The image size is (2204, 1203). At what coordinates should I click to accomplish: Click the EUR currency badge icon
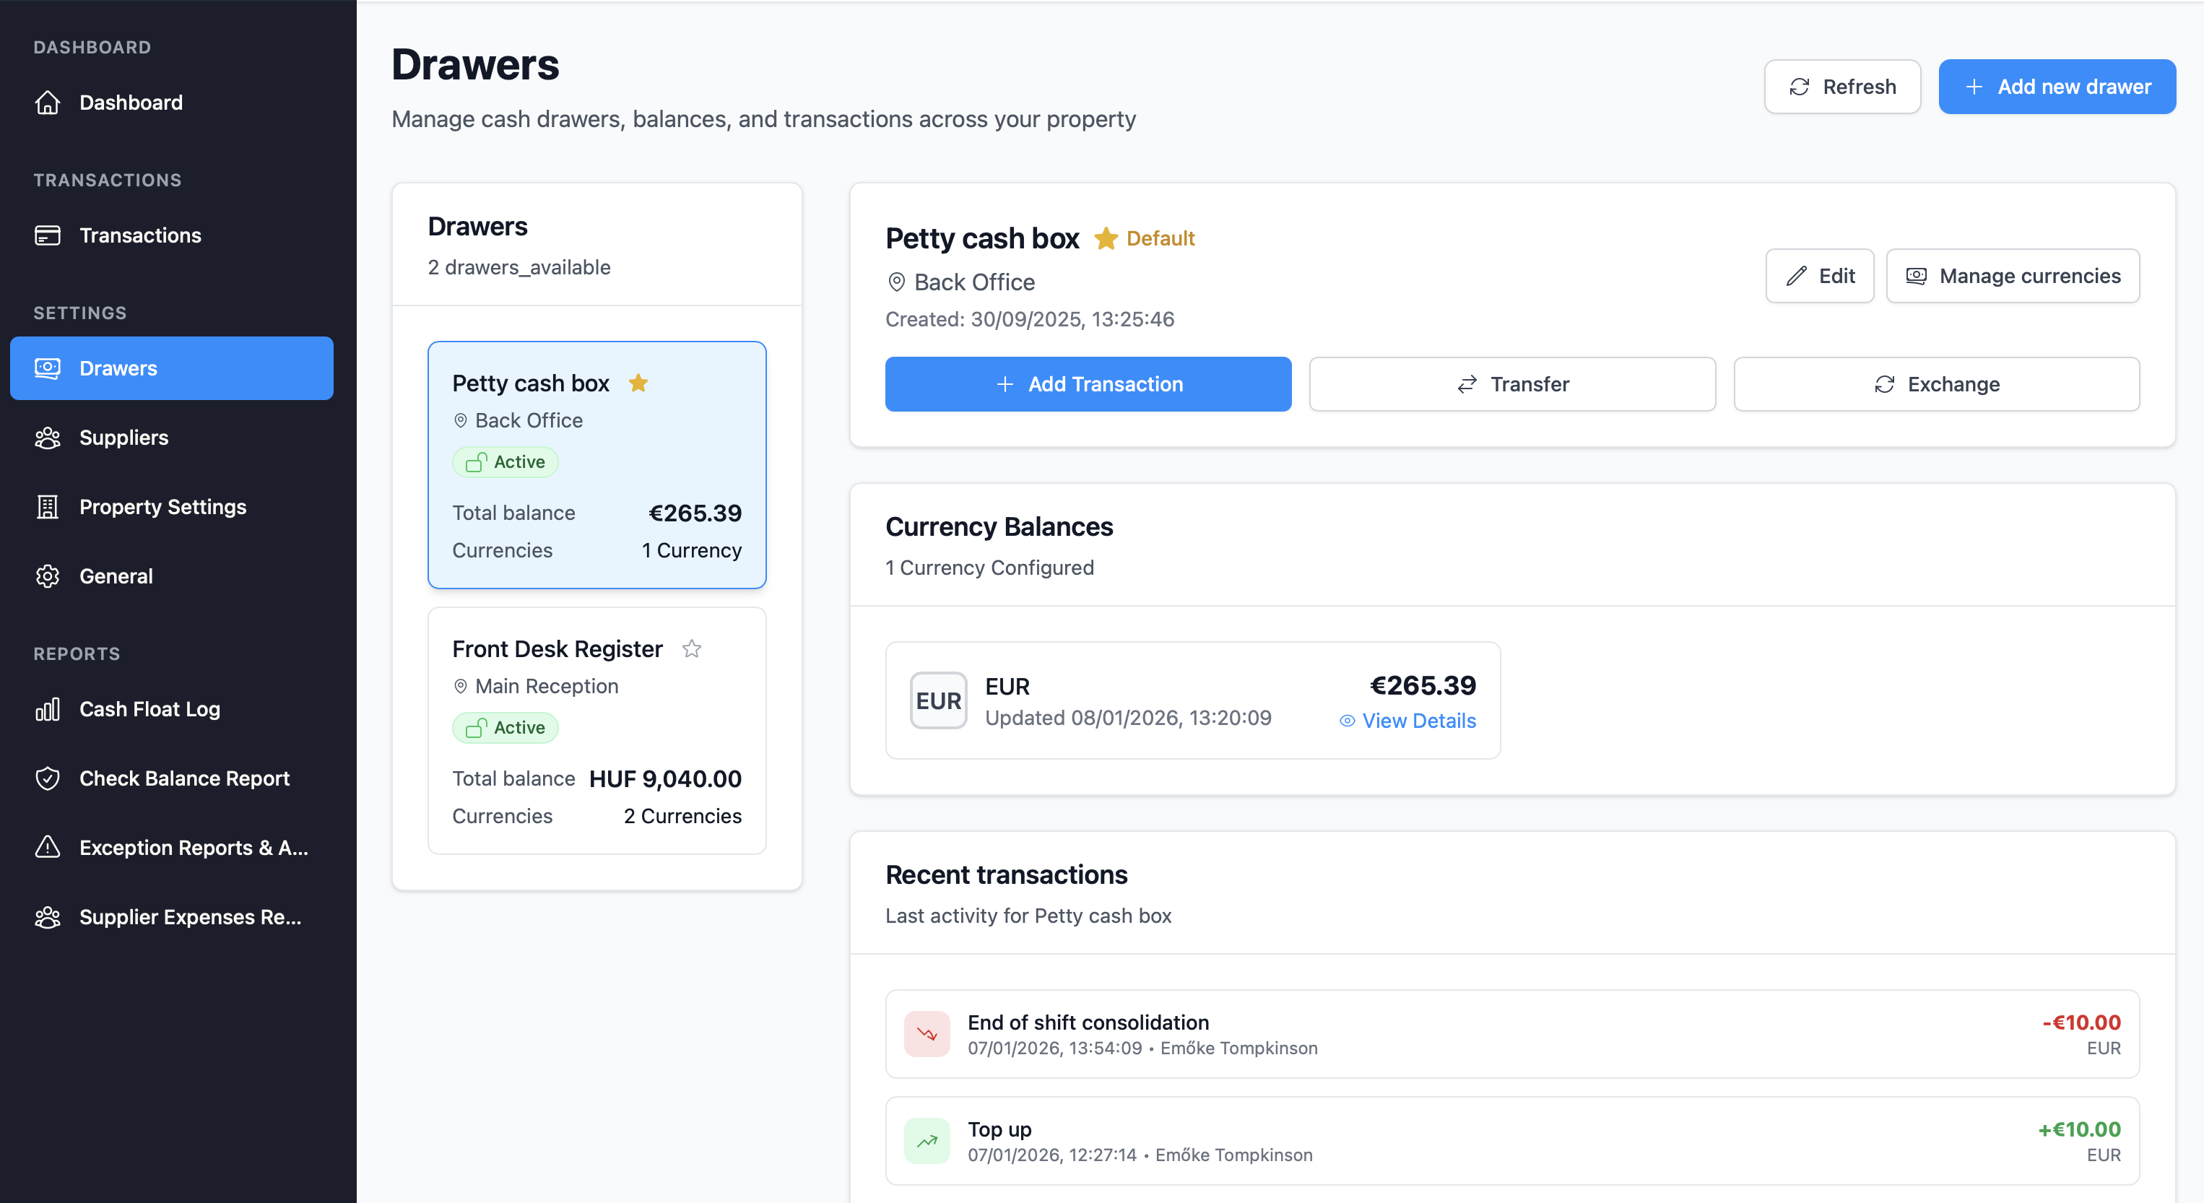pyautogui.click(x=938, y=700)
